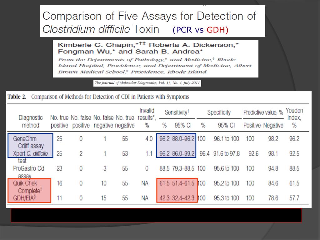This screenshot has height=240, width=320.
Task: Select the italic "Clostridium difficile" title text
Action: click(86, 29)
